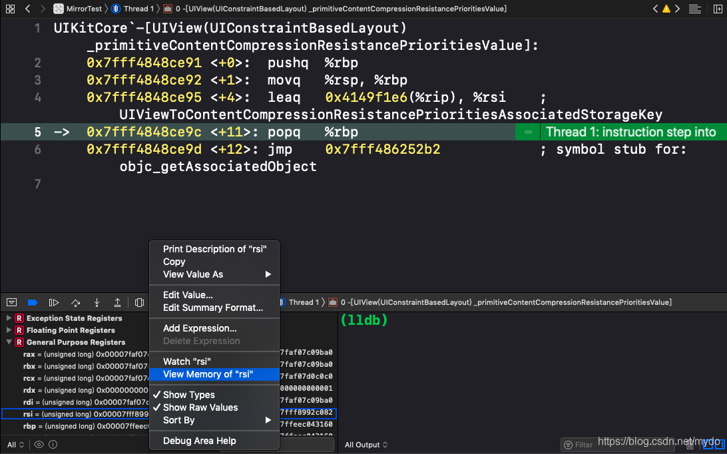Step out with the up arrow icon
The height and width of the screenshot is (454, 727).
(x=117, y=302)
